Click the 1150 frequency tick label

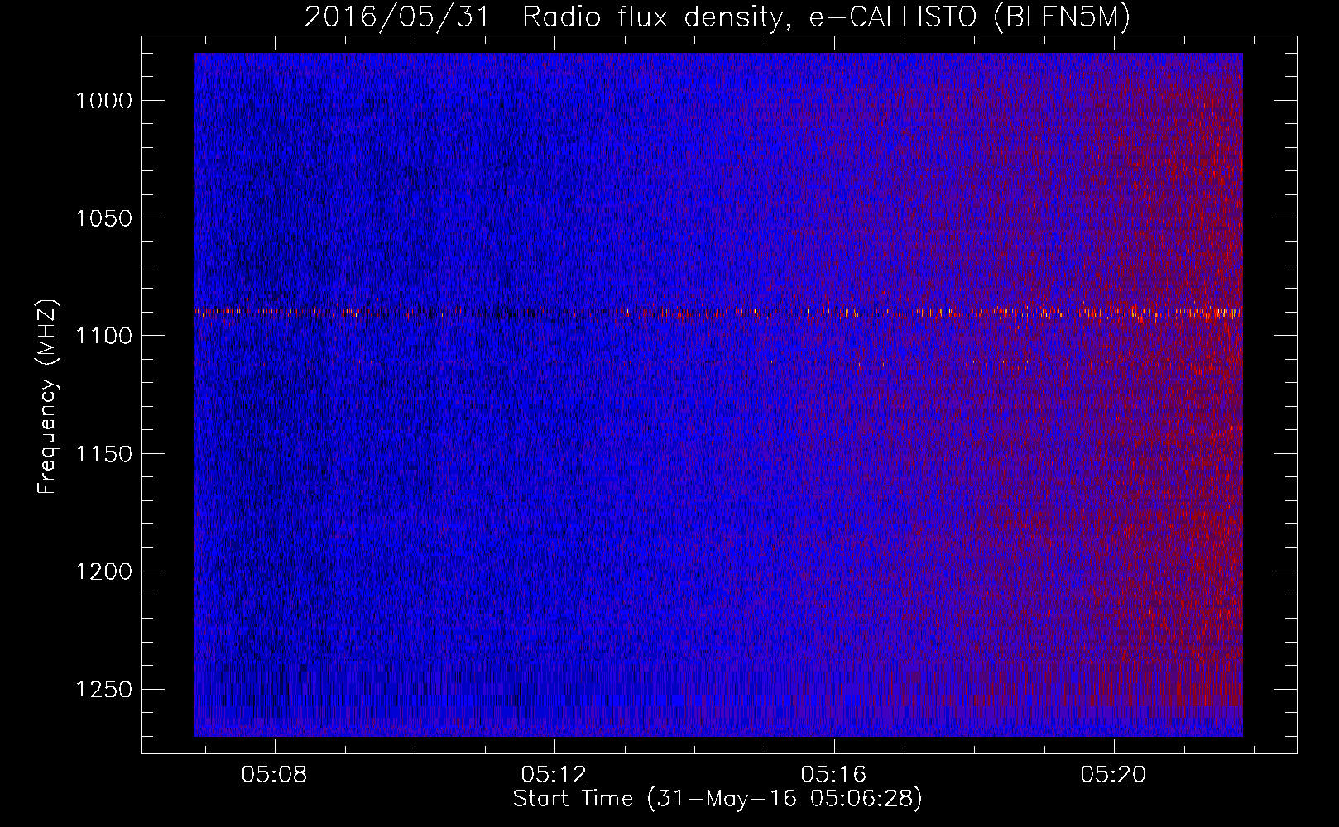tap(103, 454)
